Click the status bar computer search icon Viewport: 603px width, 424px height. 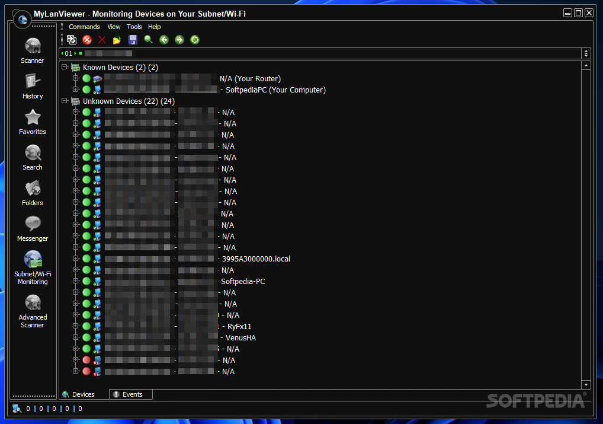click(x=17, y=409)
